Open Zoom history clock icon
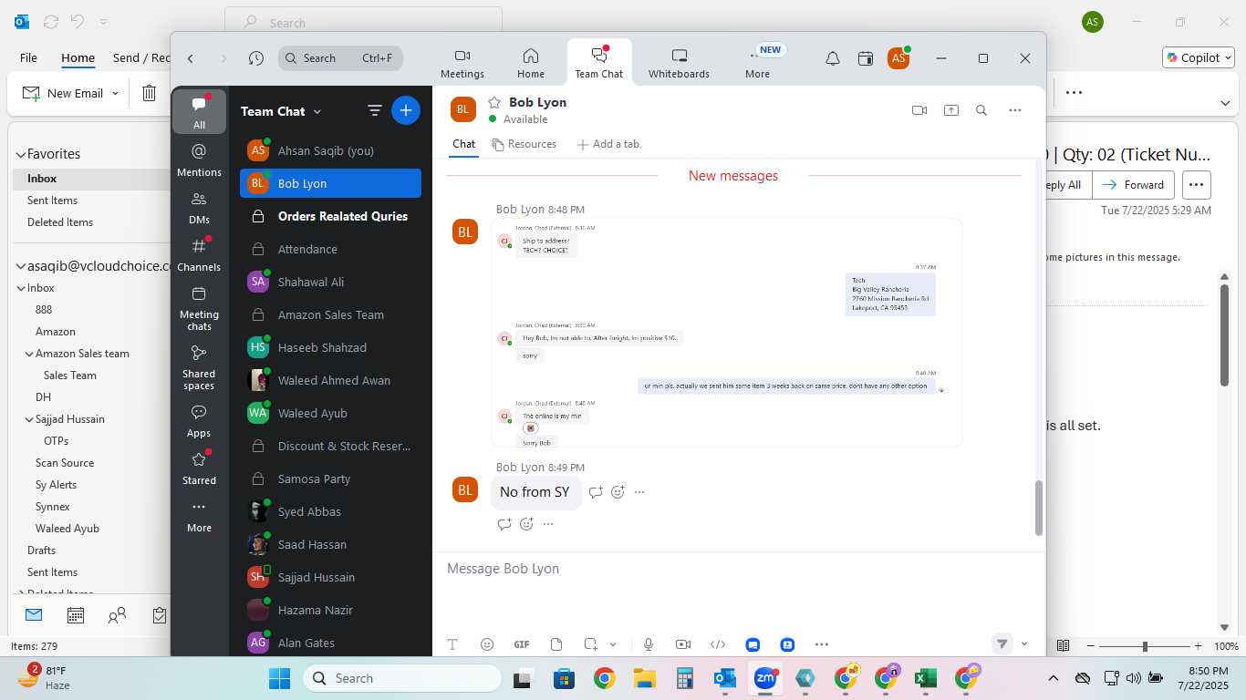The width and height of the screenshot is (1246, 700). click(256, 58)
